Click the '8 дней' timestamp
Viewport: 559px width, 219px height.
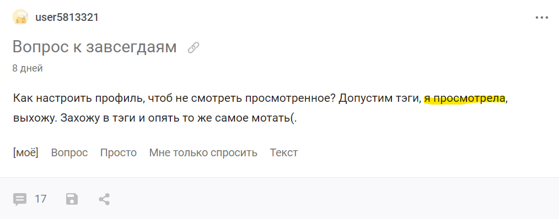point(28,68)
